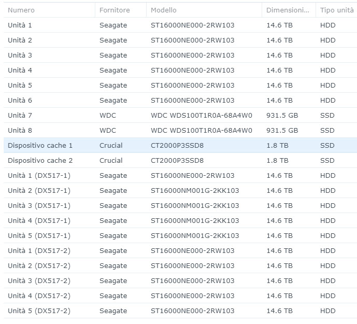Select 'Dispositivo cache 2' row
This screenshot has width=357, height=324.
point(180,160)
